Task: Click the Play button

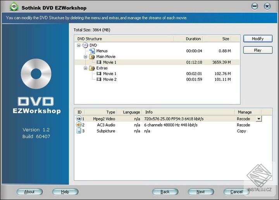Action: [x=258, y=50]
